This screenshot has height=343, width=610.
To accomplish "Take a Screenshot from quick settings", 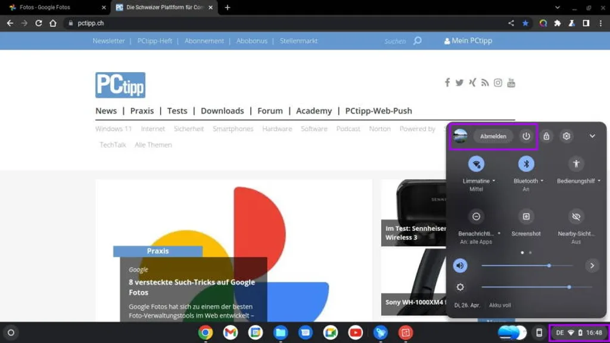I will point(526,217).
